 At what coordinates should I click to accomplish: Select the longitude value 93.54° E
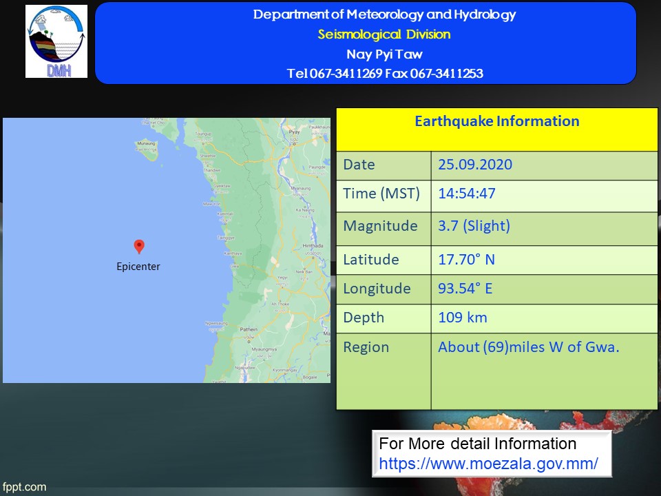click(465, 289)
